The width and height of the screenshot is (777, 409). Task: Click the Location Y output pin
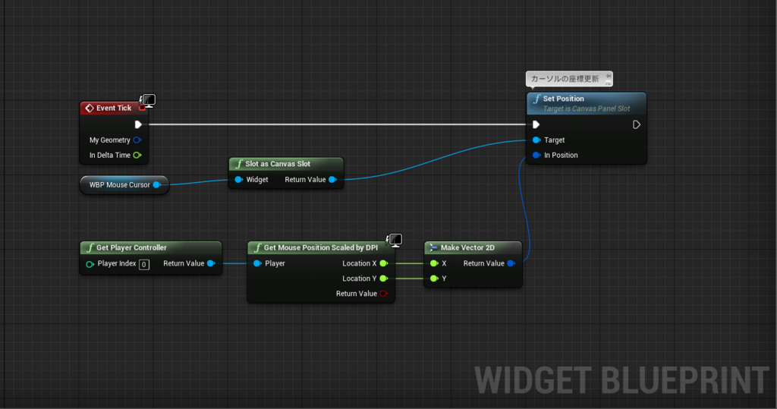click(x=383, y=278)
